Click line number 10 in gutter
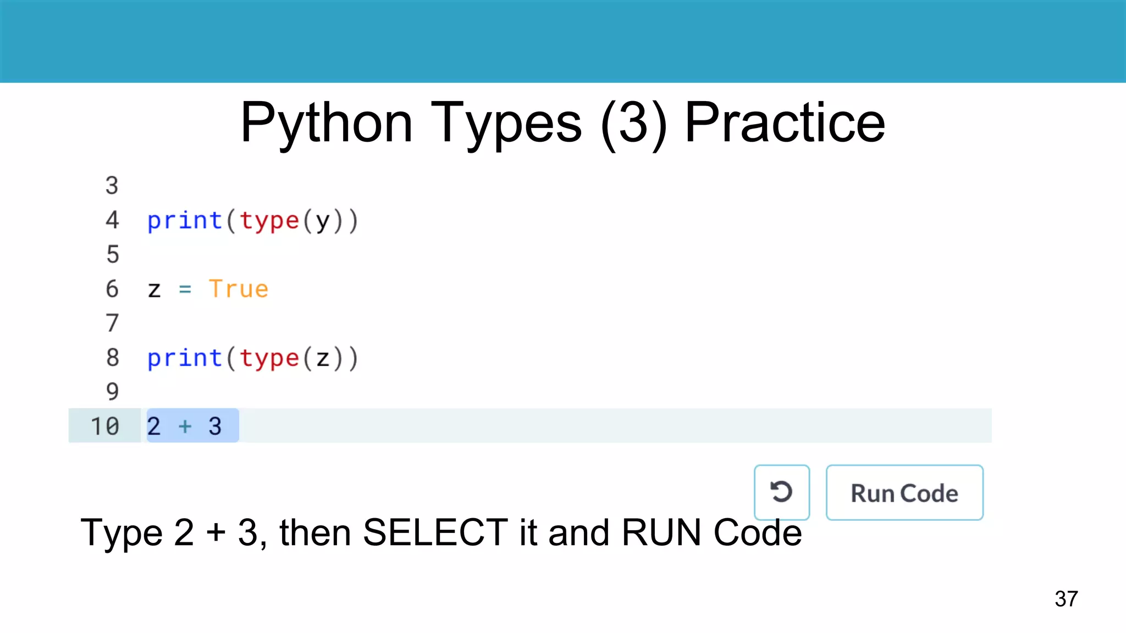This screenshot has width=1126, height=633. pyautogui.click(x=105, y=426)
